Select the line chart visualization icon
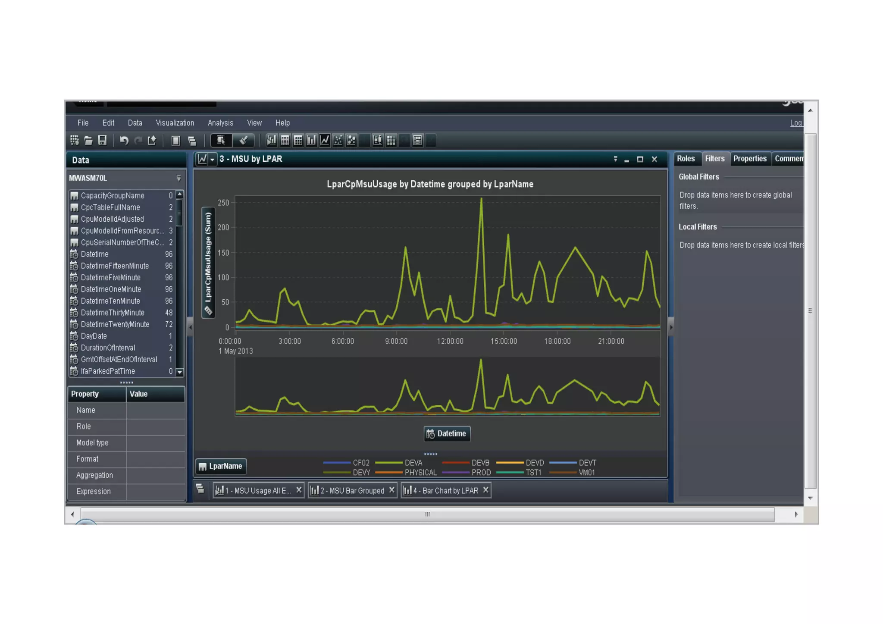Viewport: 883px width, 624px height. (x=325, y=141)
